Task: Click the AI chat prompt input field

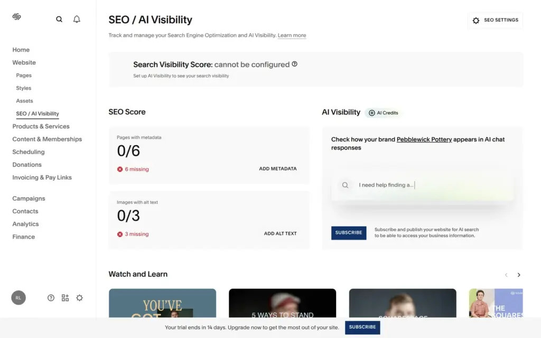Action: [x=422, y=185]
